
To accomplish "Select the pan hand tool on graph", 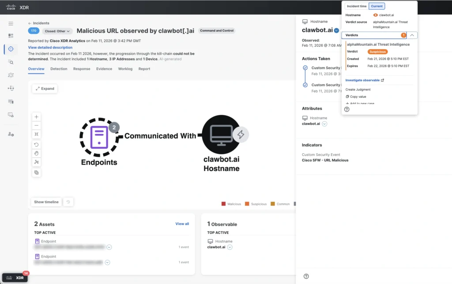I will [x=37, y=153].
